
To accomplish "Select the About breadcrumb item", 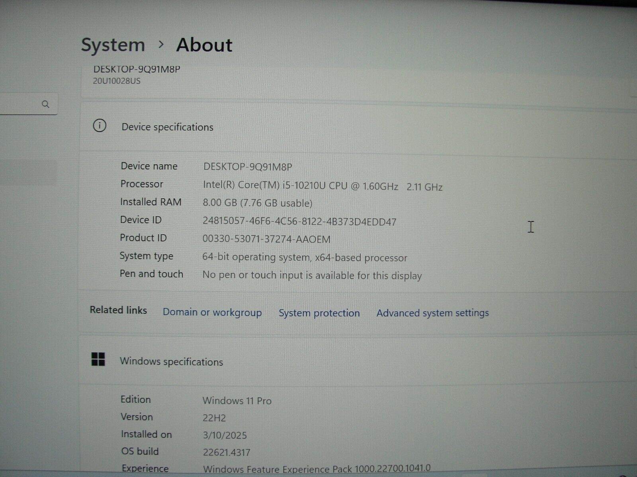I will click(x=204, y=45).
